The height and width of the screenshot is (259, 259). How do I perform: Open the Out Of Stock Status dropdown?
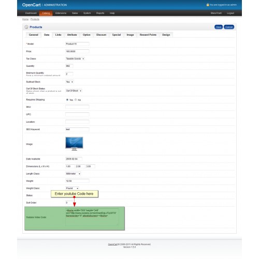[x=74, y=91]
